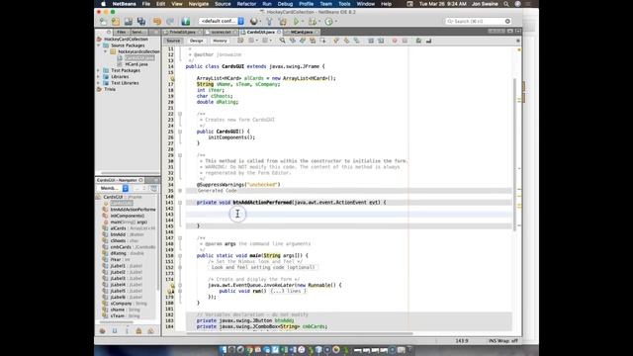Image resolution: width=633 pixels, height=356 pixels.
Task: Open the Navigate menu
Action: [199, 4]
